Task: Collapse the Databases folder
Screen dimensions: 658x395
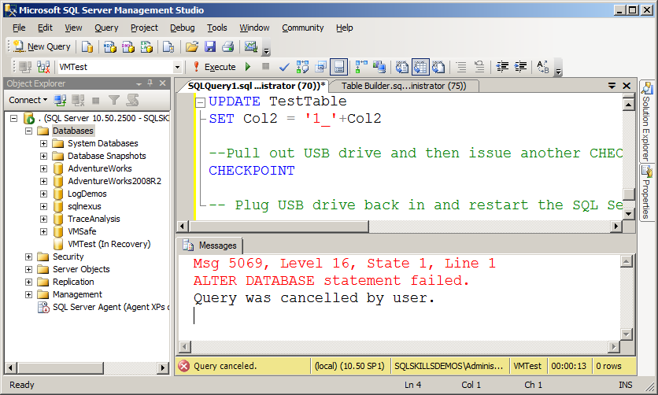Action: 28,131
